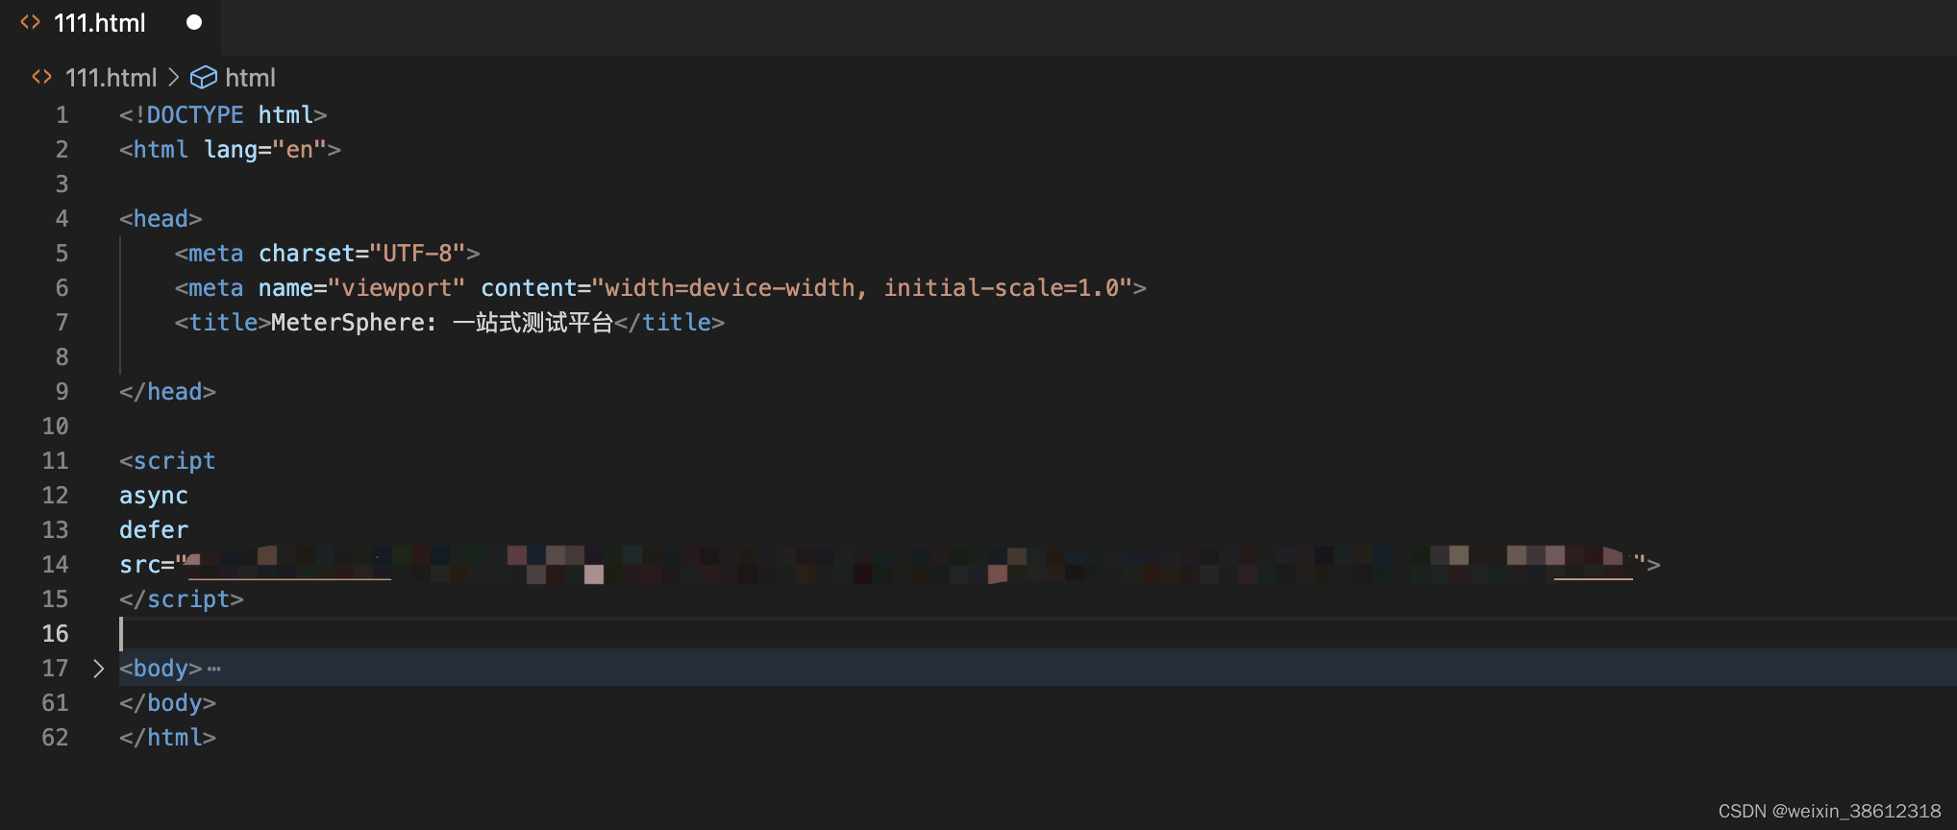Click the lang="en" attribute
This screenshot has width=1957, height=830.
point(265,150)
